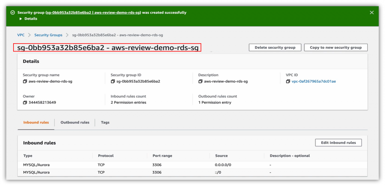
Task: Click the Security group ID text value
Action: pos(138,82)
